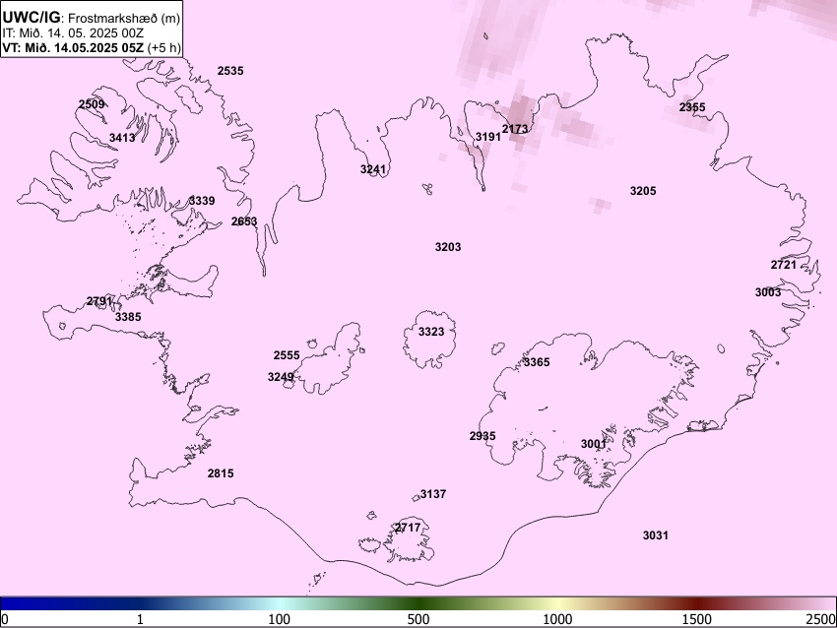The image size is (837, 628).
Task: Click the 3323 value inside glacier outline
Action: pyautogui.click(x=430, y=332)
